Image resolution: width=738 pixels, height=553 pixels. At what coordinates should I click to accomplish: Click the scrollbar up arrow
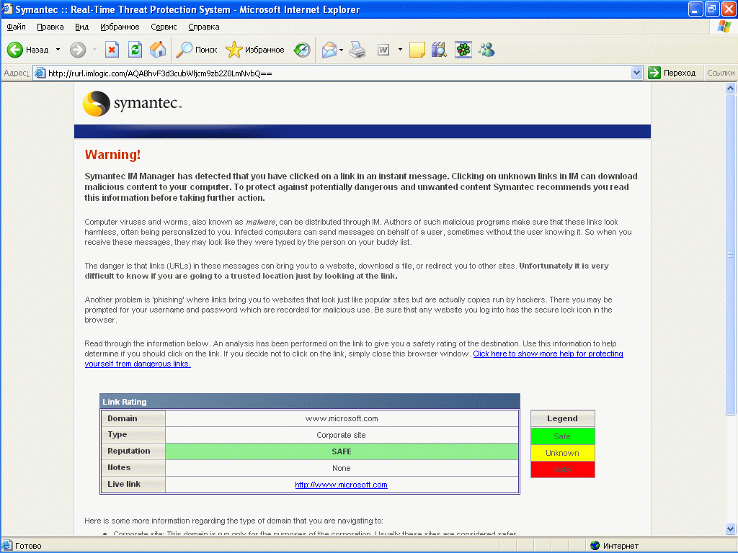click(x=731, y=88)
